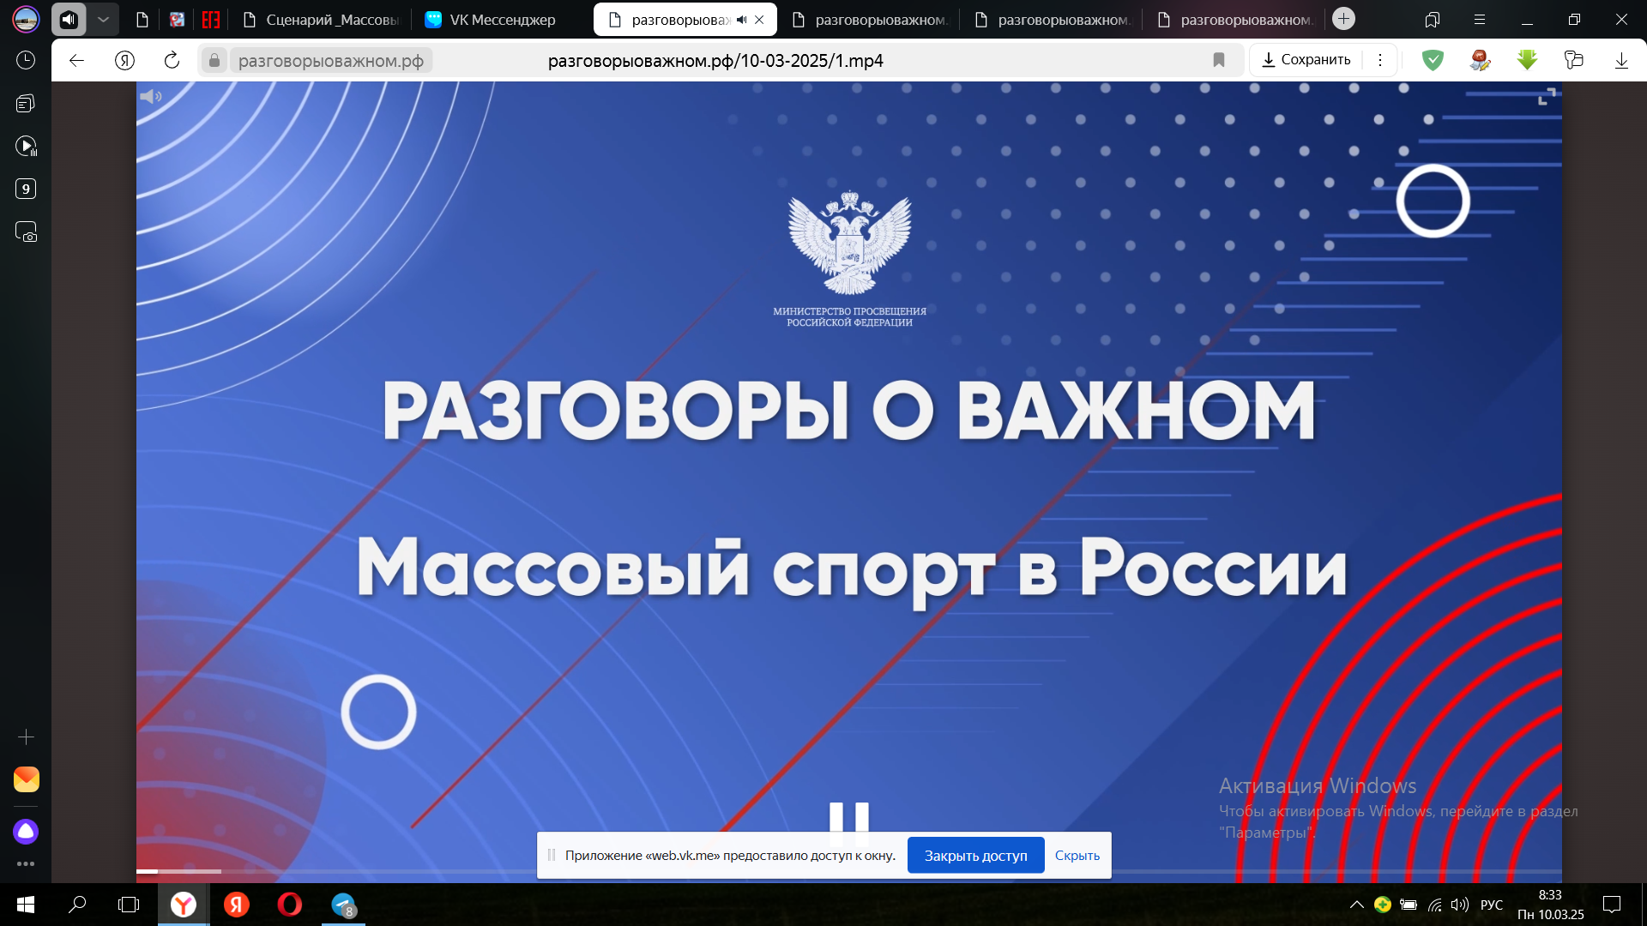Add a sidebar item with plus
The width and height of the screenshot is (1647, 926).
click(x=26, y=737)
